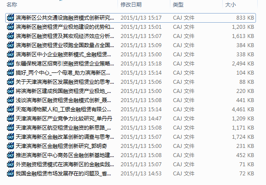Click icon beside 我国金融租赁市场发展存在的问题 file
Image resolution: width=266 pixels, height=185 pixels.
coord(10,173)
